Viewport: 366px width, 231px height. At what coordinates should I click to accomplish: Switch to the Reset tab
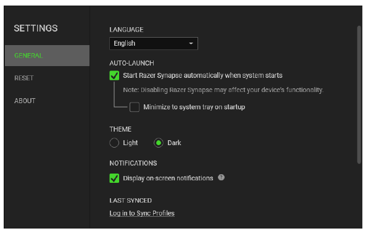(24, 78)
